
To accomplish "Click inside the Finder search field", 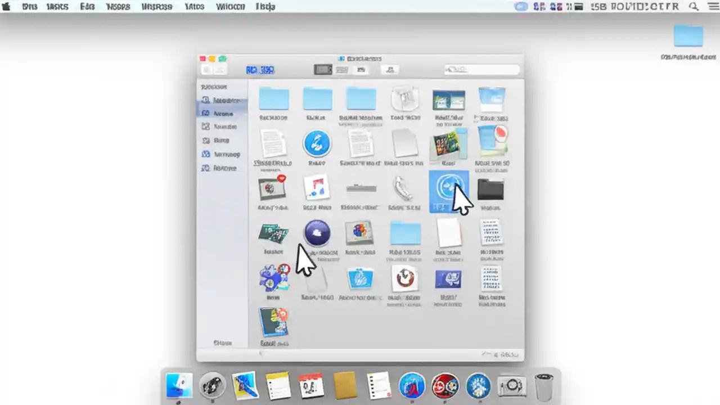I will tap(481, 69).
